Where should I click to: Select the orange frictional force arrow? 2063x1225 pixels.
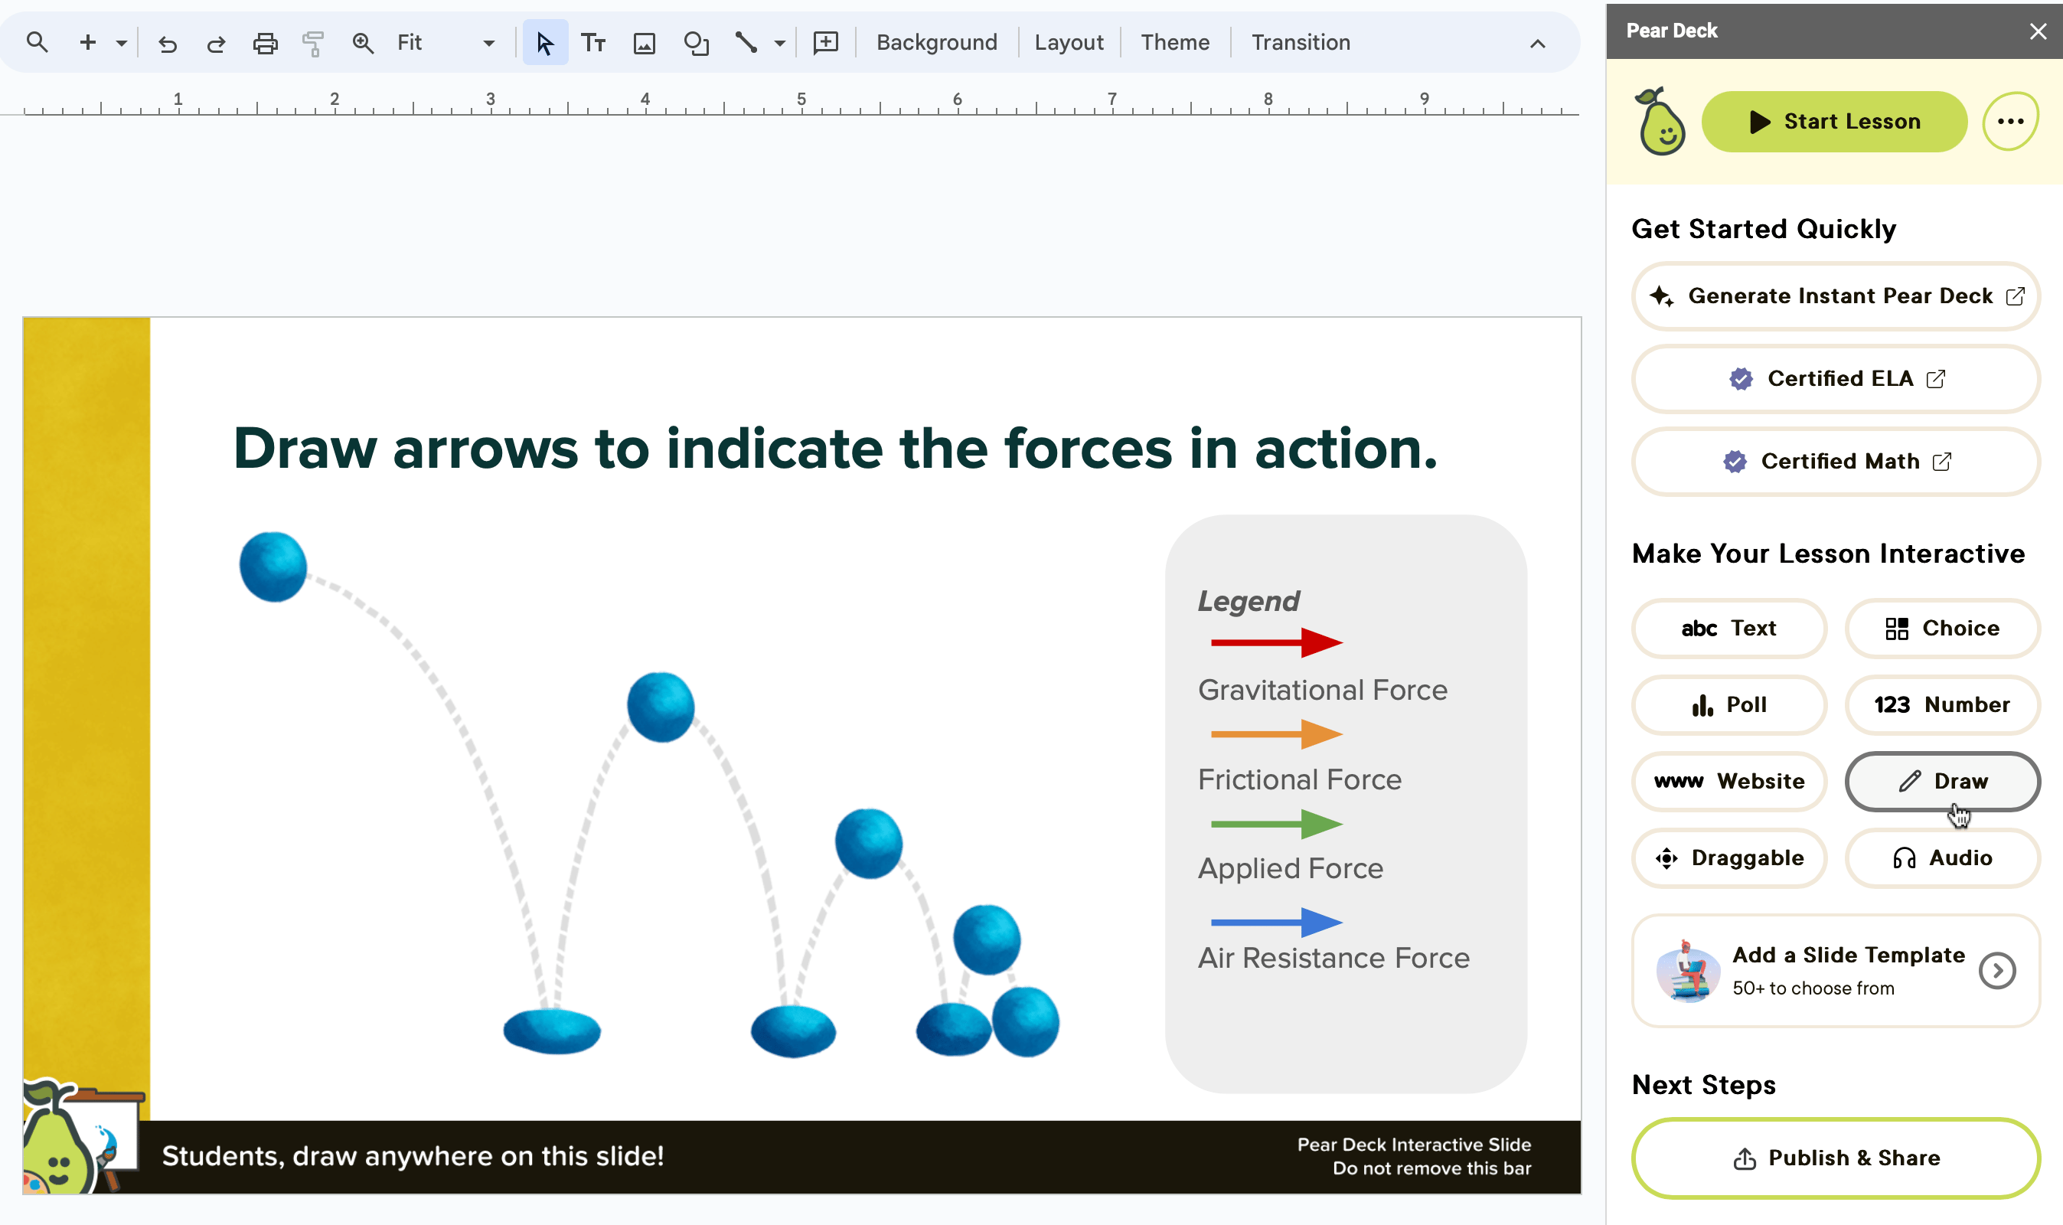pos(1277,733)
